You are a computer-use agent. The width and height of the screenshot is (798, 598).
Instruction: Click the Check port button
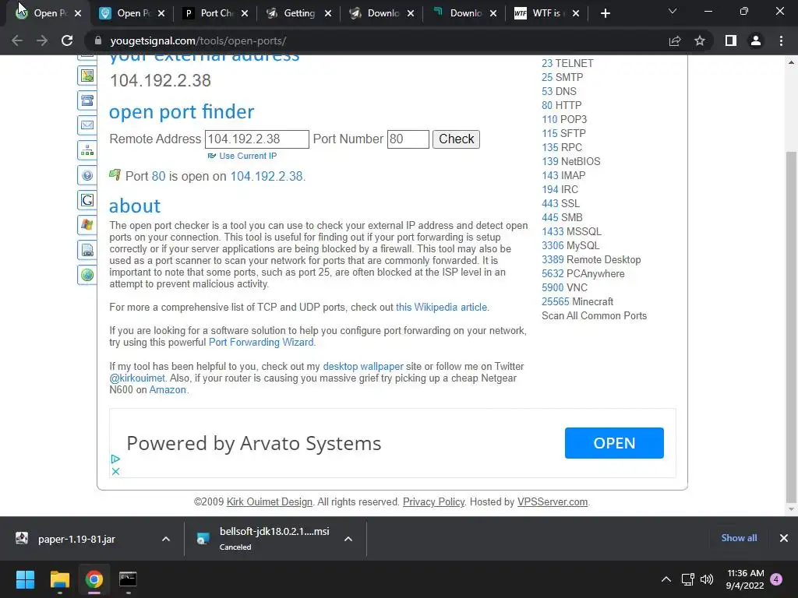[456, 139]
